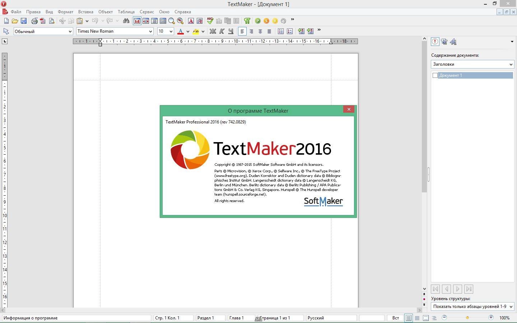This screenshot has width=517, height=323.
Task: Open the Справка menu
Action: pyautogui.click(x=183, y=12)
